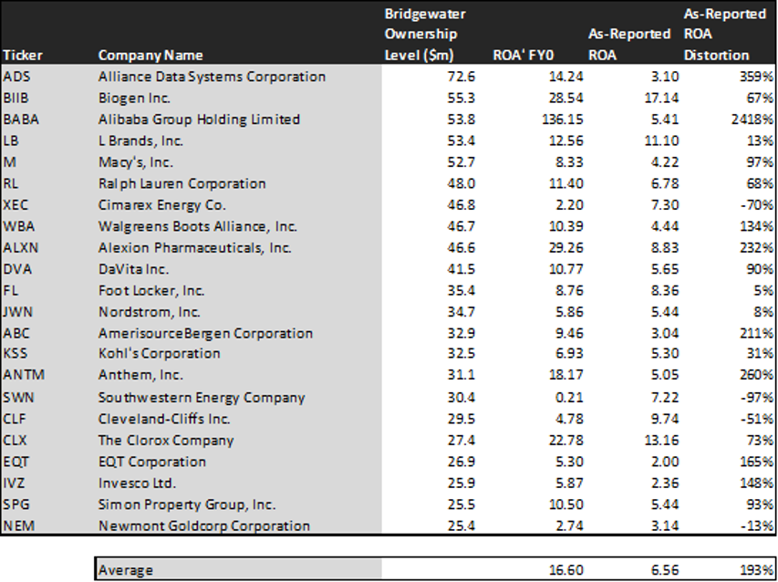Viewport: 778px width, 582px height.
Task: Select the SPG ticker cell
Action: pos(16,504)
